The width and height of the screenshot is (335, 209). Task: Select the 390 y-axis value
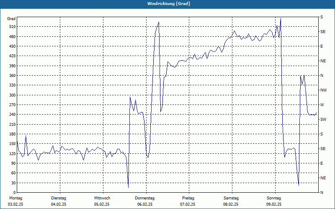13,66
